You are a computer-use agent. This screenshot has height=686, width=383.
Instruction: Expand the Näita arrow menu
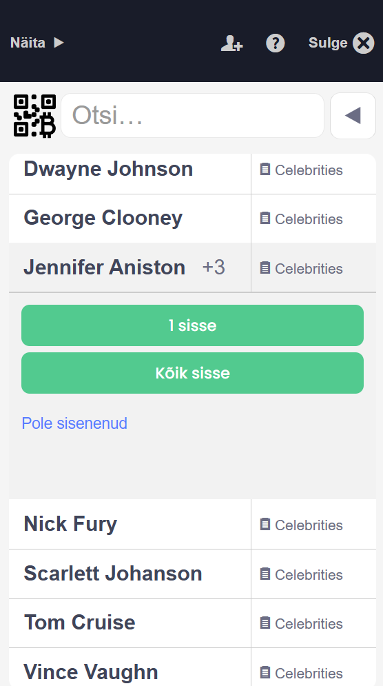(37, 43)
